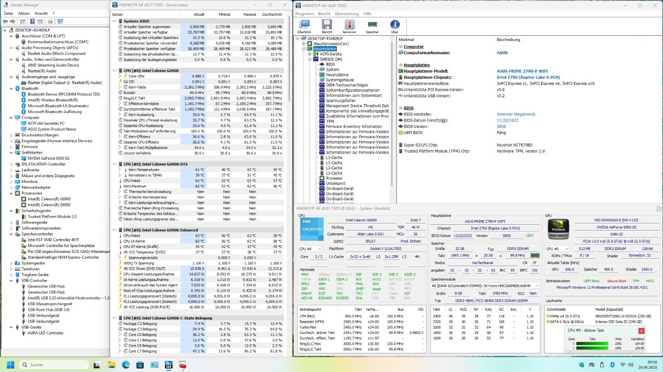Click the forward arrow in Geräte-Manager toolbar
The width and height of the screenshot is (663, 372).
pos(12,21)
